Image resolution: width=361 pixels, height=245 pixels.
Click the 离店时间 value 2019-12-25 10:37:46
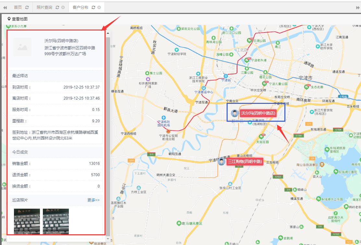[81, 98]
